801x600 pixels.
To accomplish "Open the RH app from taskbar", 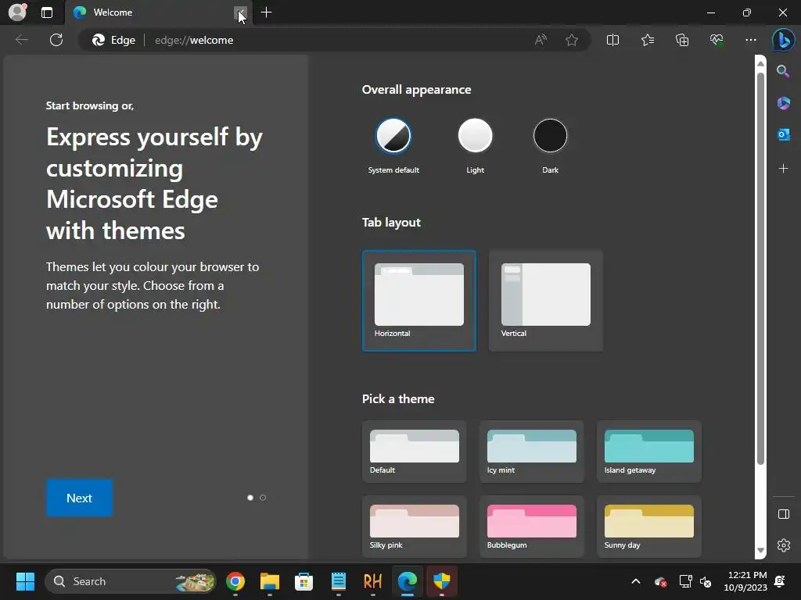I will pyautogui.click(x=372, y=581).
